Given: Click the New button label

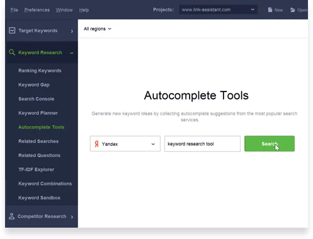Looking at the screenshot, I should (x=278, y=10).
